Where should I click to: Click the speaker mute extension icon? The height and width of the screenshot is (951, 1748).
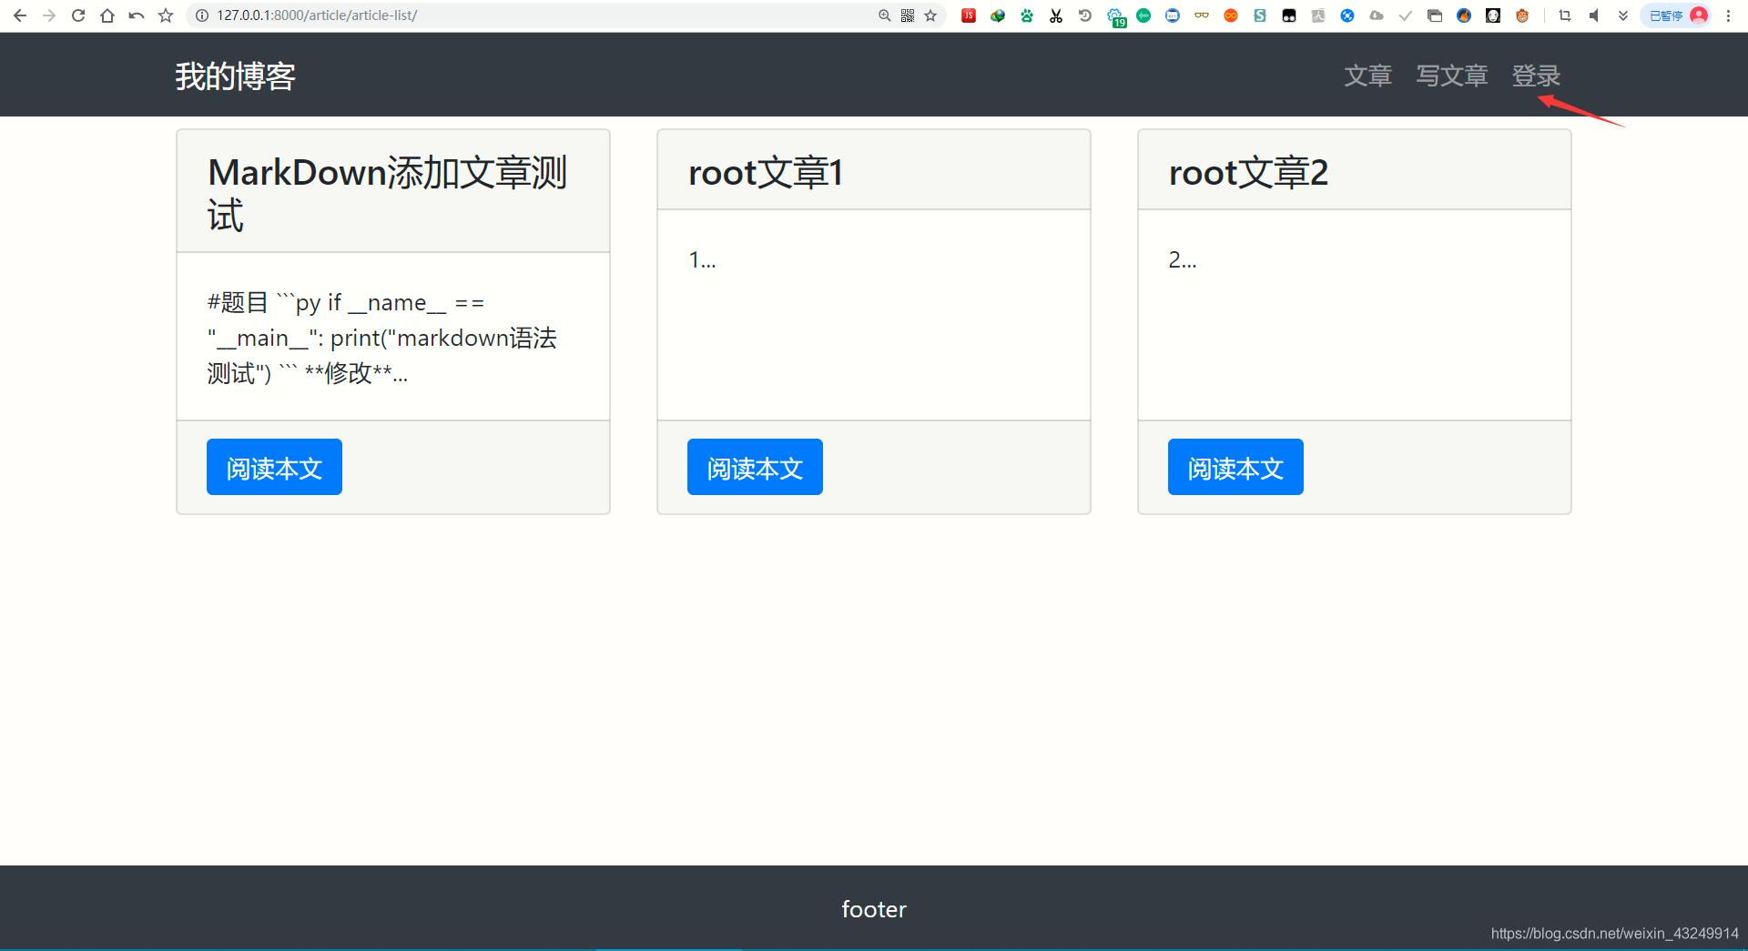point(1594,15)
